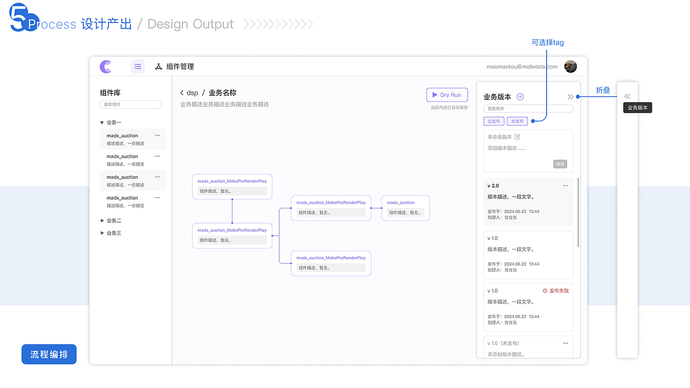
Task: Click the purple C logo
Action: click(x=106, y=66)
